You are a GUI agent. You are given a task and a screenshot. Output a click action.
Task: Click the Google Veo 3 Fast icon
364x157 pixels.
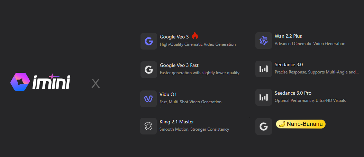click(x=149, y=70)
